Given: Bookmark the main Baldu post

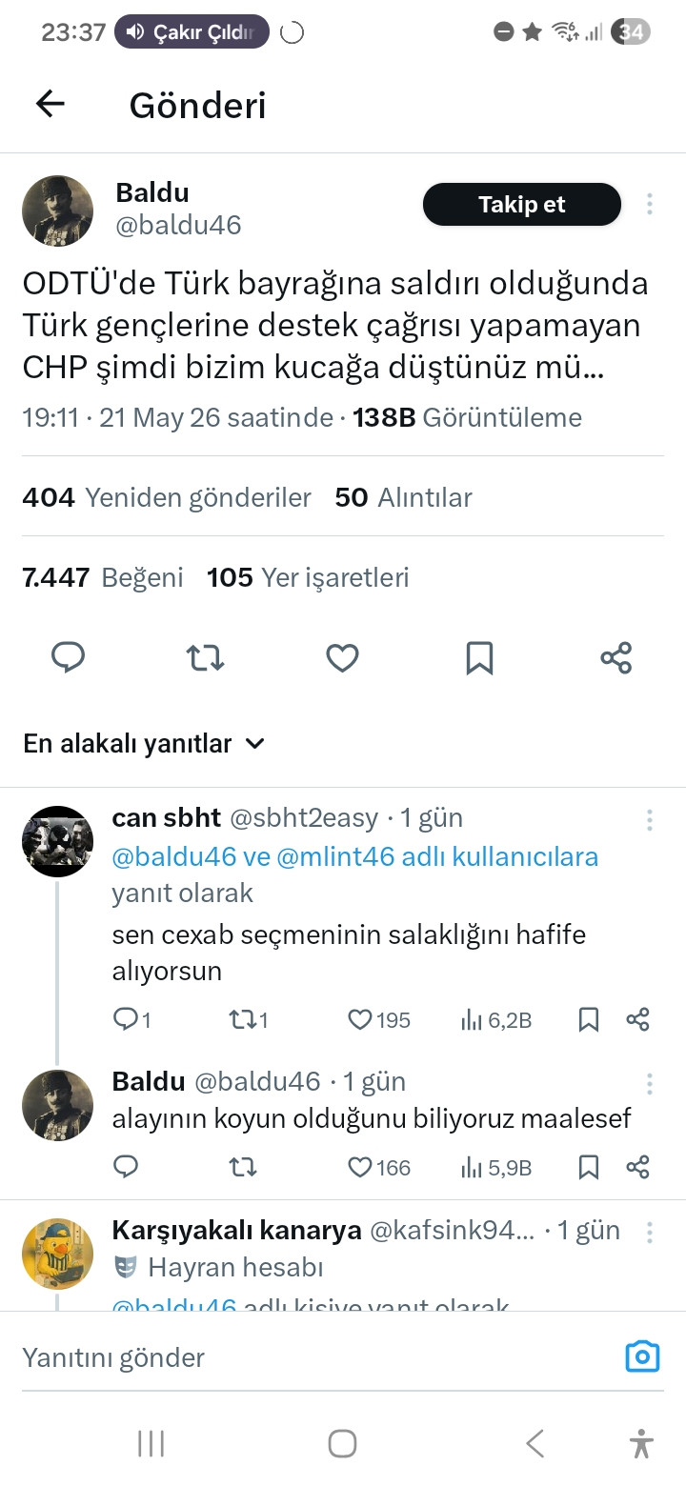Looking at the screenshot, I should pos(479,657).
